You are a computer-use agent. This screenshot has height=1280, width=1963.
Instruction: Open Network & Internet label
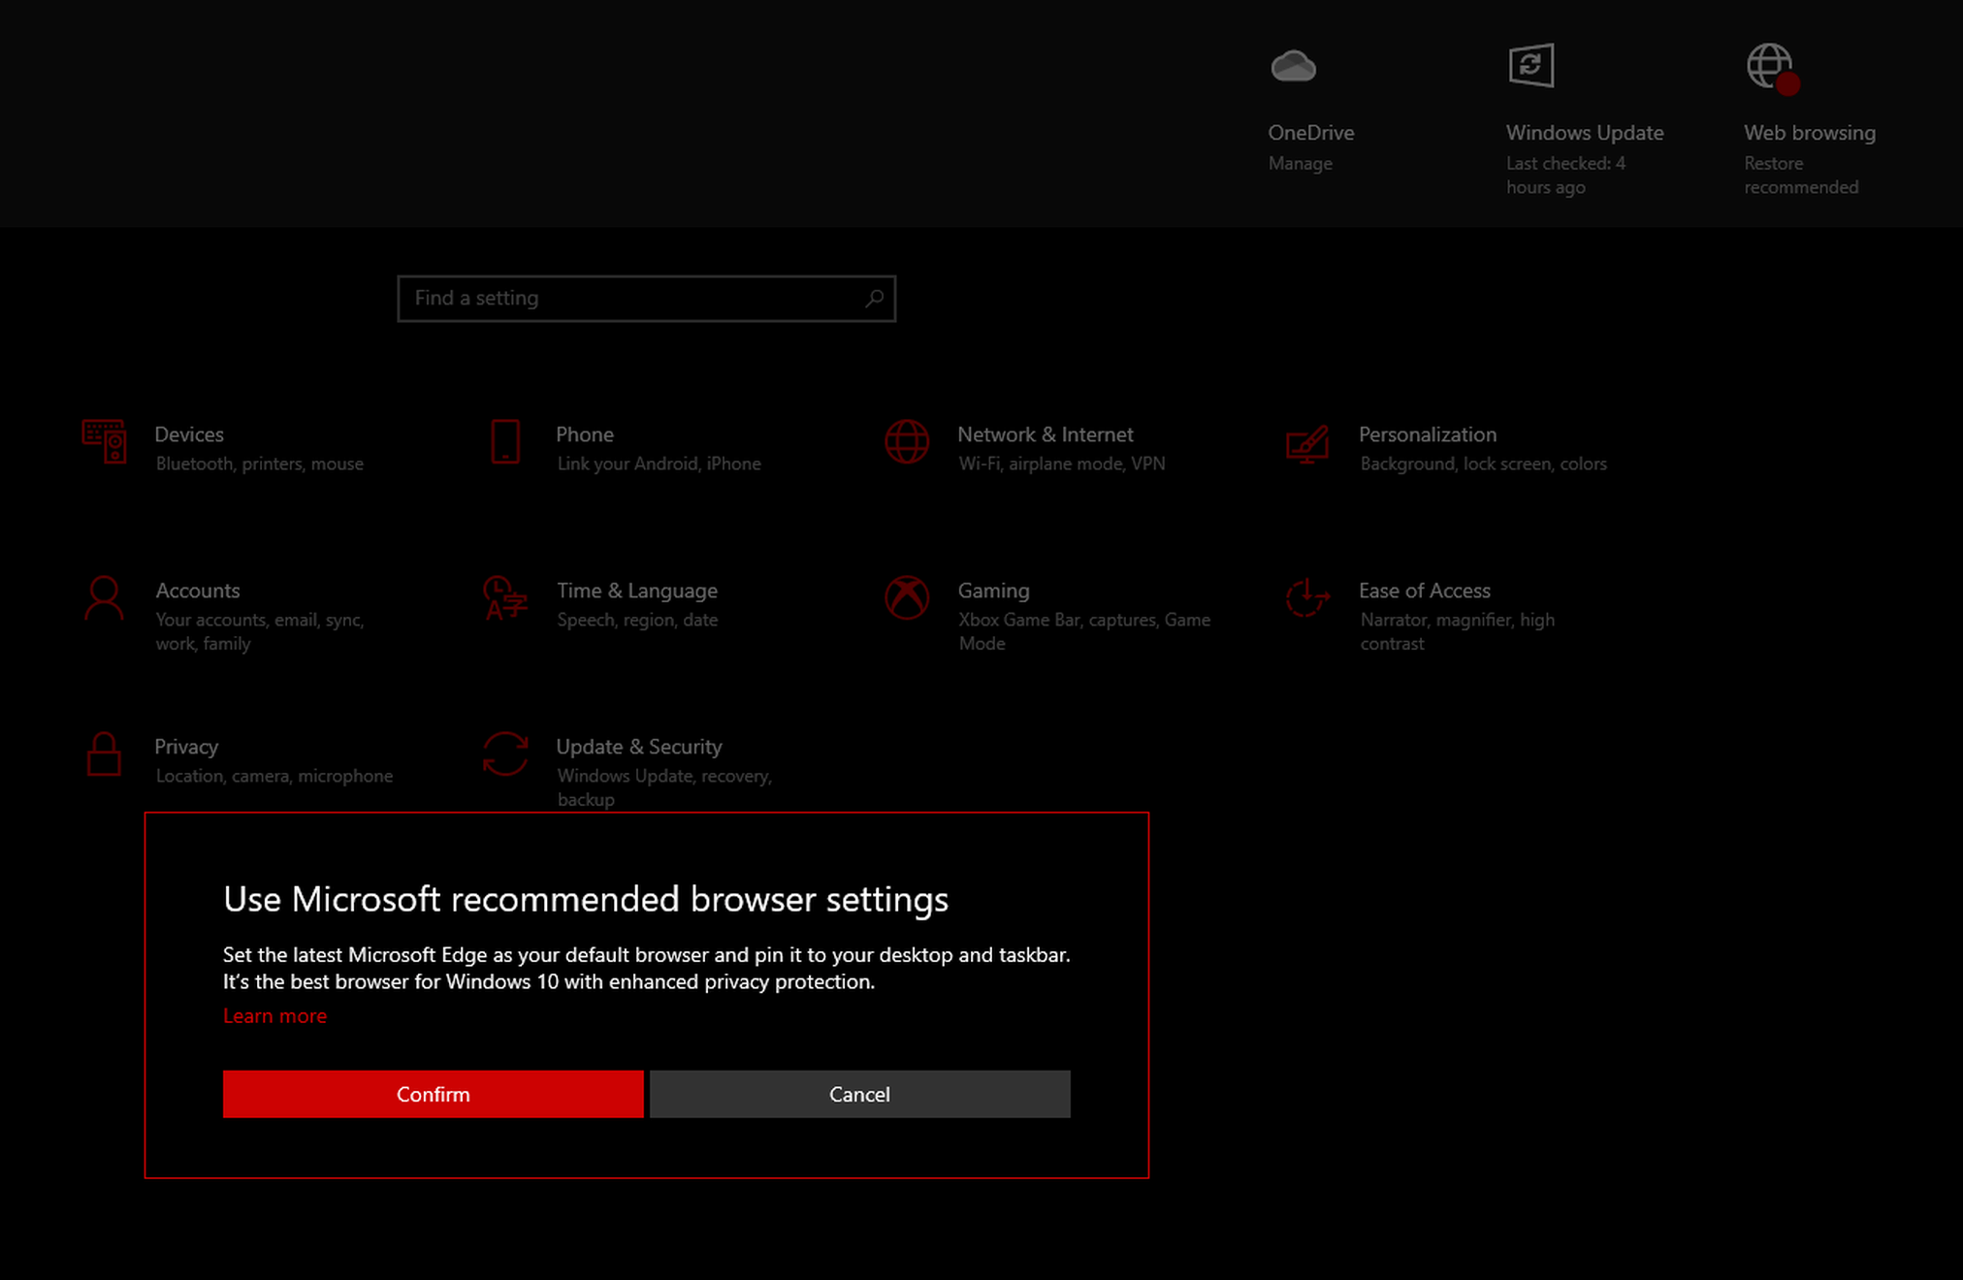point(1046,434)
